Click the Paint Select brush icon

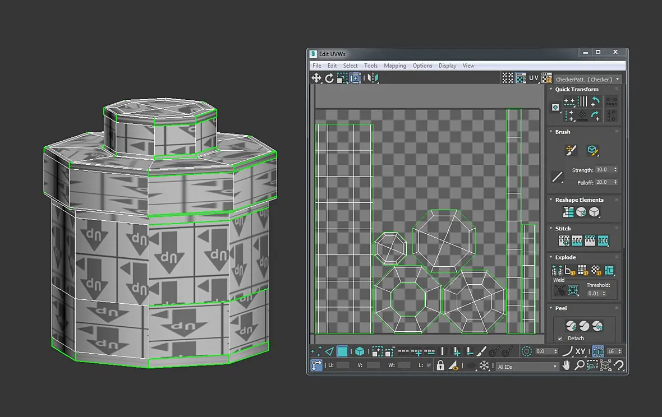point(481,351)
